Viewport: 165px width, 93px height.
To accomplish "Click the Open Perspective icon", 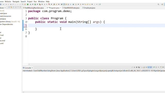I will [162, 4].
